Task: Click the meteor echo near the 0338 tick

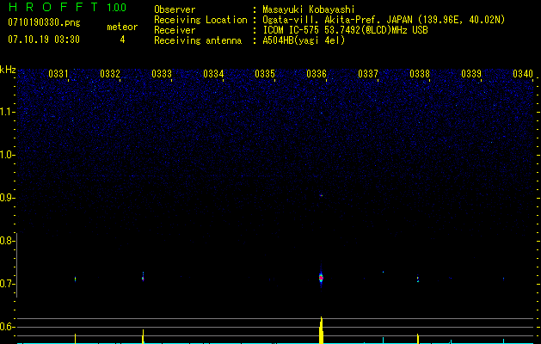Action: pyautogui.click(x=417, y=279)
